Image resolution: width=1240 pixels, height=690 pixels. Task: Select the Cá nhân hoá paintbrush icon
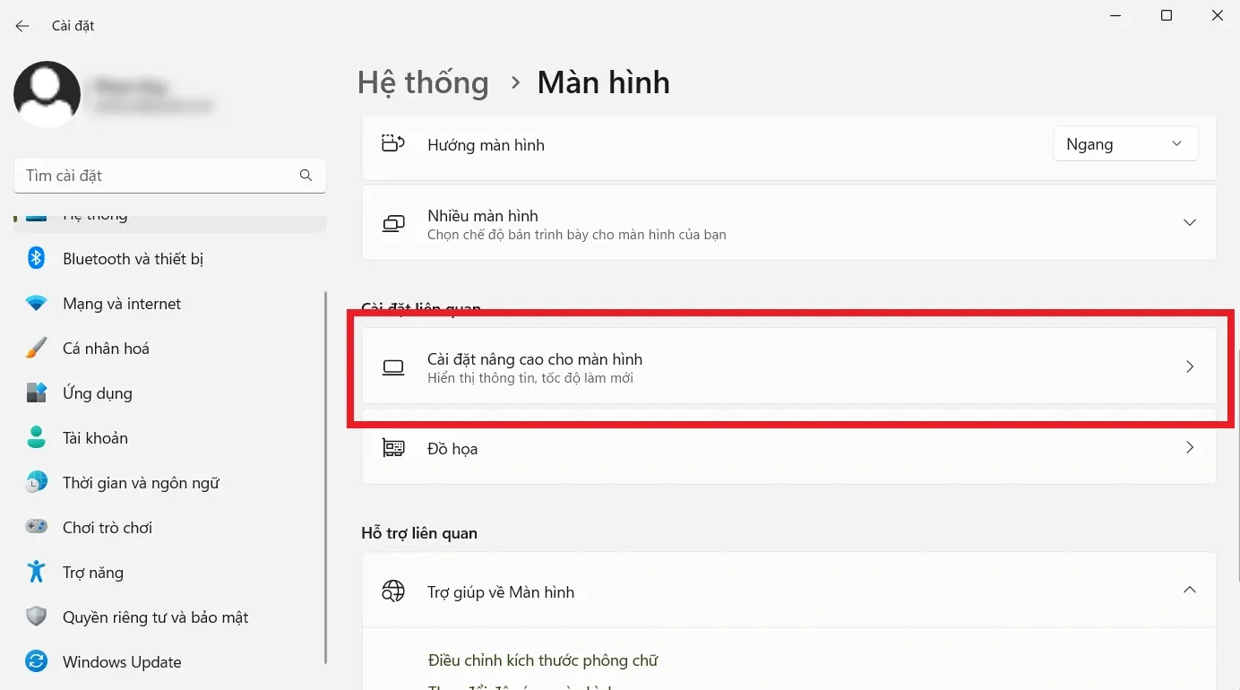click(36, 349)
